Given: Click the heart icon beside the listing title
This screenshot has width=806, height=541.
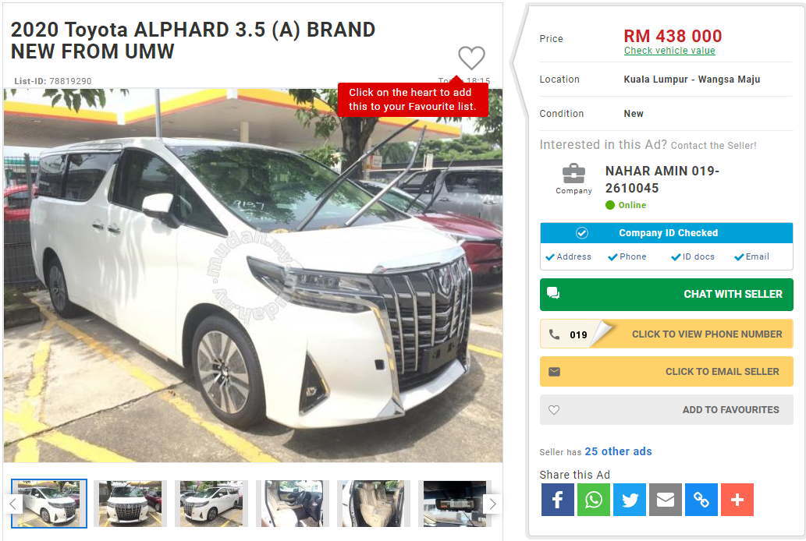Looking at the screenshot, I should pos(471,58).
